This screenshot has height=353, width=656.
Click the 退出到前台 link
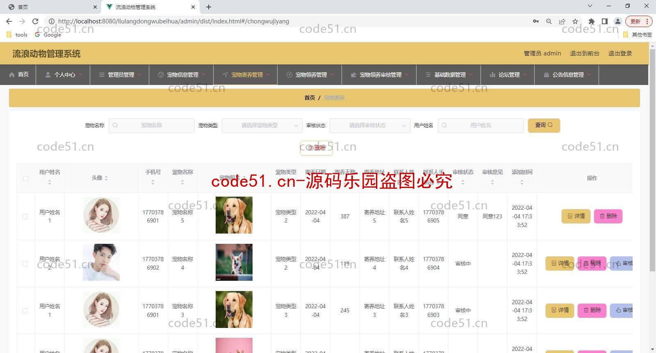coord(585,53)
